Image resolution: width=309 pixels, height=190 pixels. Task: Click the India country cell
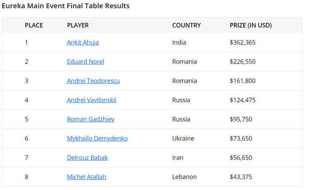(179, 43)
